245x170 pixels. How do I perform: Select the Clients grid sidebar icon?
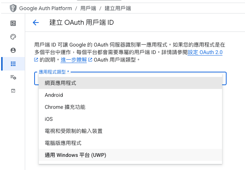(x=13, y=64)
